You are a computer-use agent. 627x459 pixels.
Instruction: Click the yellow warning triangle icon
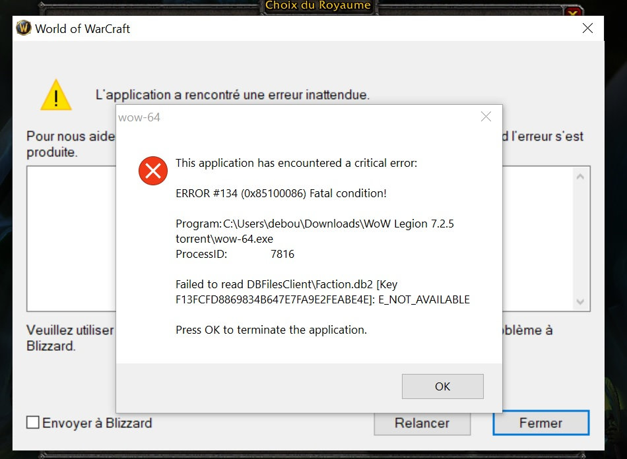(x=56, y=96)
